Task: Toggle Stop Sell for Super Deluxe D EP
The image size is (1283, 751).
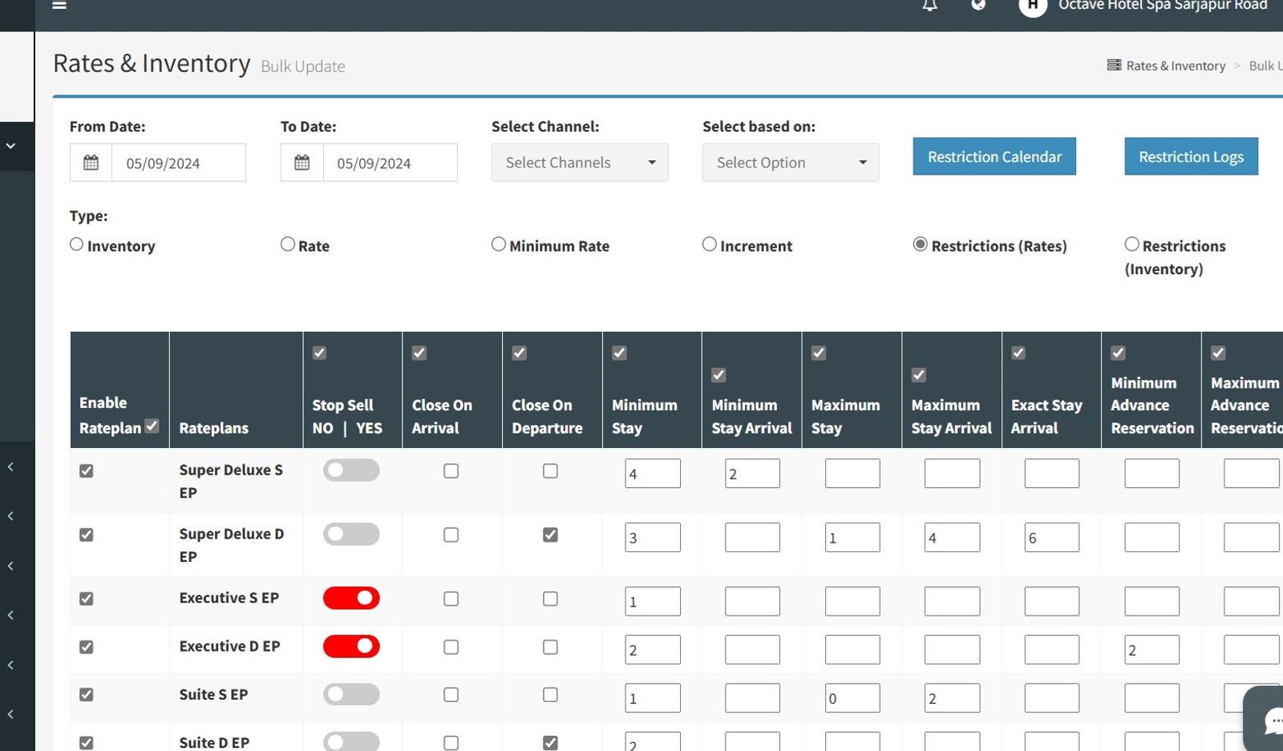Action: coord(351,535)
